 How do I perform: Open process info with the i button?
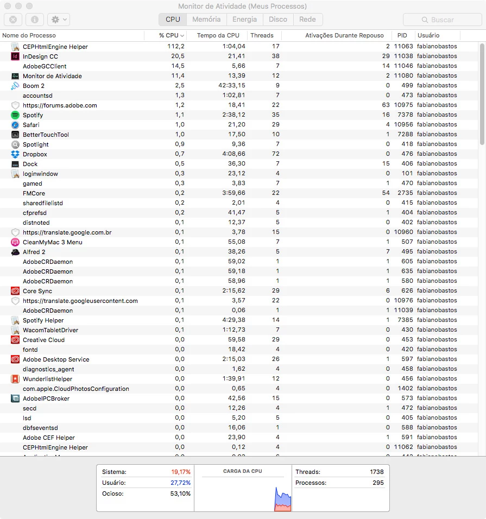click(x=34, y=20)
